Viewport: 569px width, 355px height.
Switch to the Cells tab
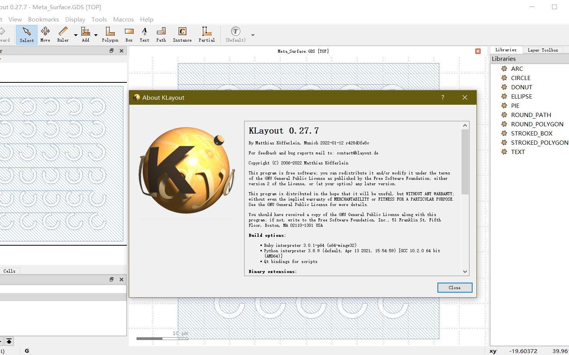pyautogui.click(x=10, y=271)
